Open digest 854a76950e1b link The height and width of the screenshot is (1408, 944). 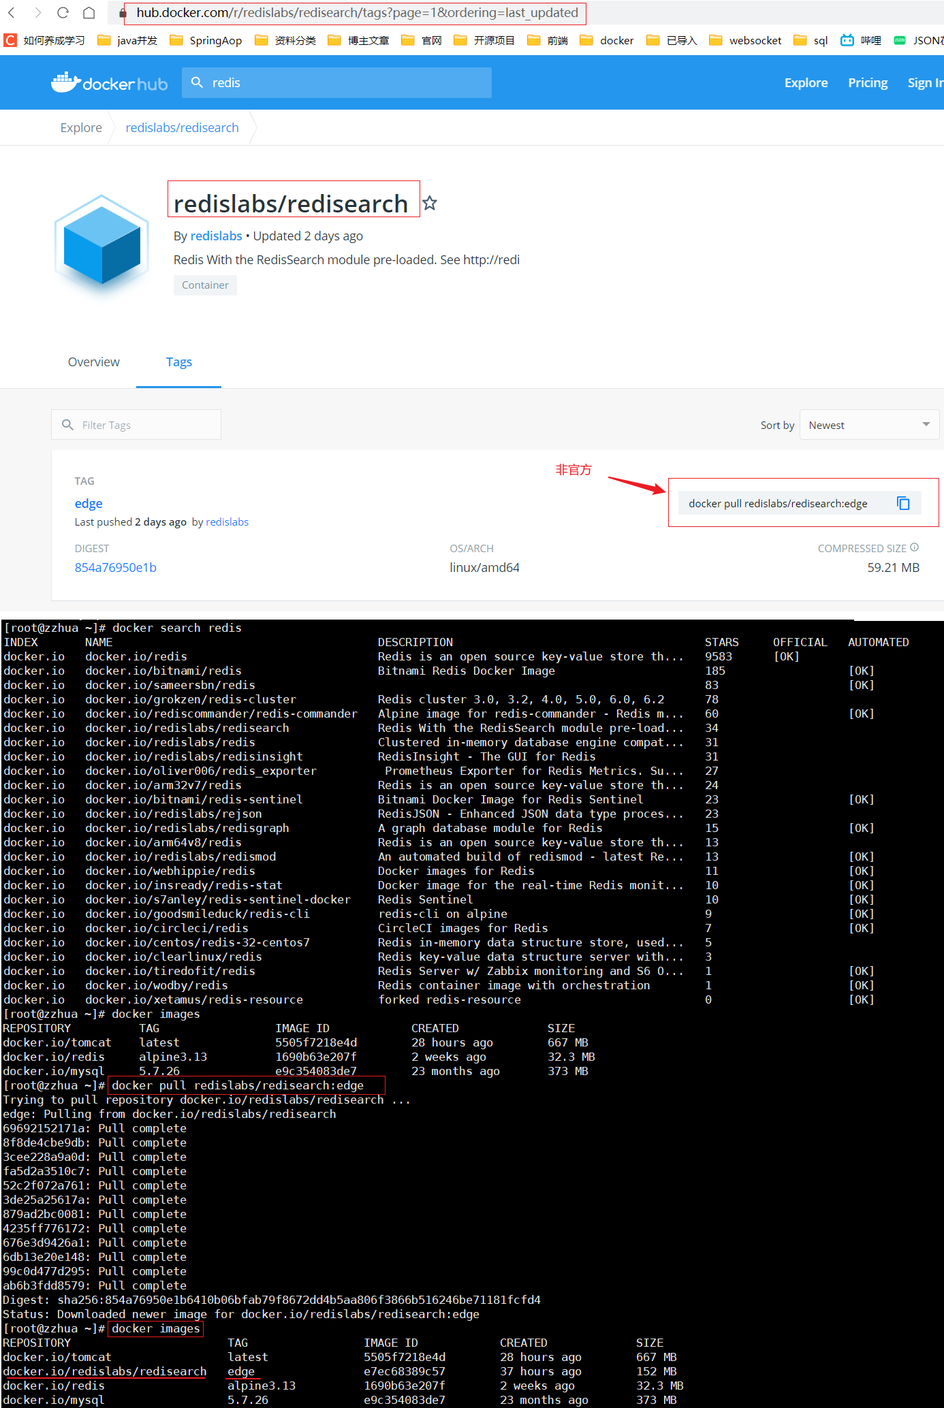pyautogui.click(x=116, y=567)
